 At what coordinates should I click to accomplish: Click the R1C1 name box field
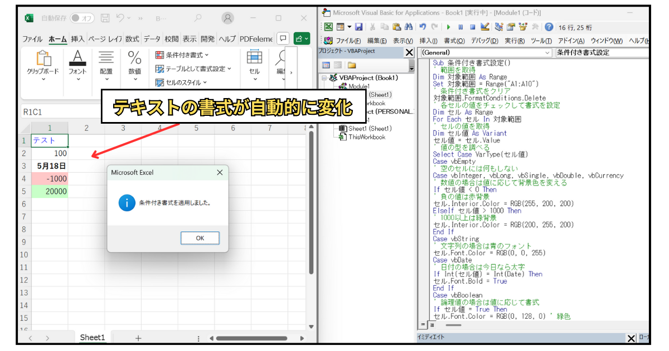pos(56,112)
